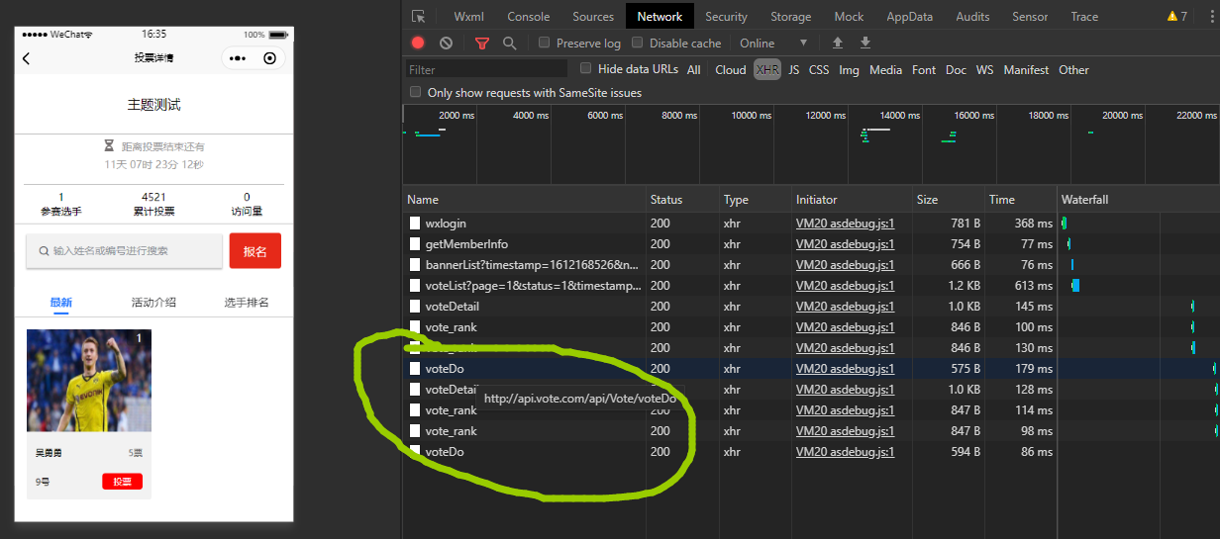Image resolution: width=1220 pixels, height=539 pixels.
Task: Open the Online throttling dropdown
Action: (x=773, y=43)
